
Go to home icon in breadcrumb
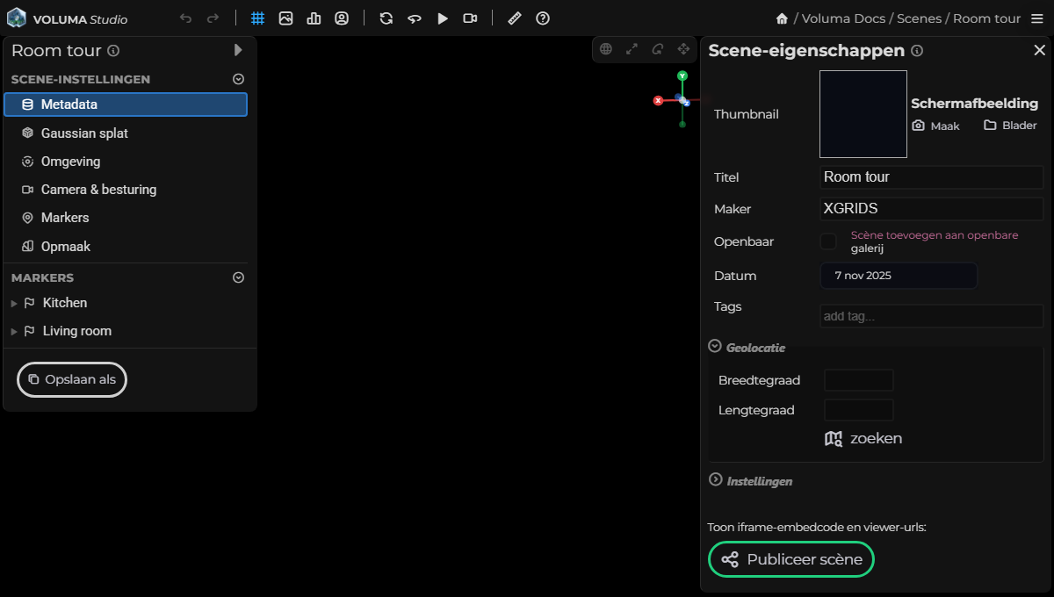pyautogui.click(x=782, y=18)
